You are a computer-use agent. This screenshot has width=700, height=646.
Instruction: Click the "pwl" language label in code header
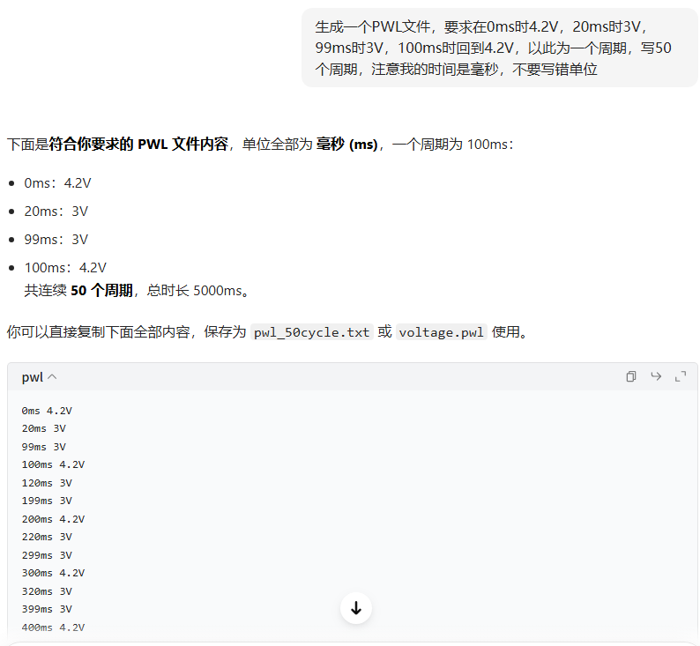(x=32, y=377)
